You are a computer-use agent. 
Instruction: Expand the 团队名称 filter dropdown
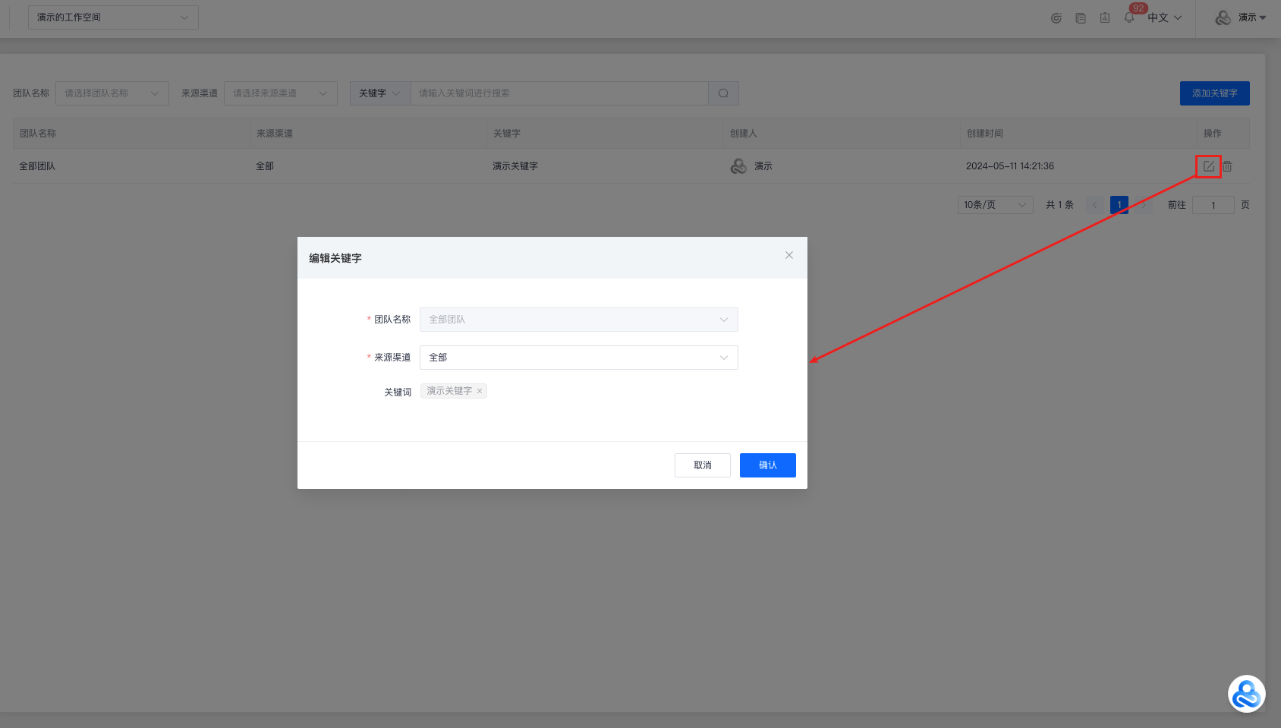112,93
